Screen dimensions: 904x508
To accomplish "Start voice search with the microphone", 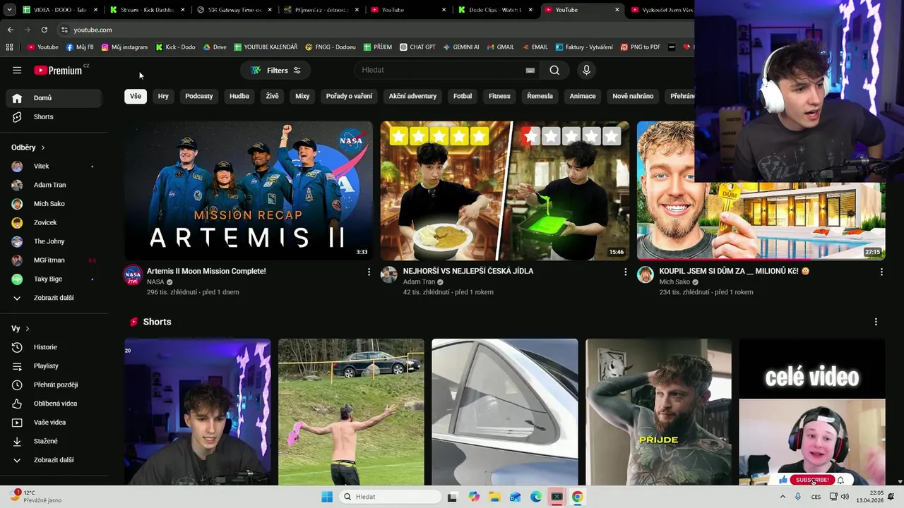I will coord(586,70).
